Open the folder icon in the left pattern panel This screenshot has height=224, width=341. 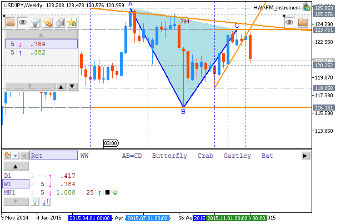pos(11,22)
